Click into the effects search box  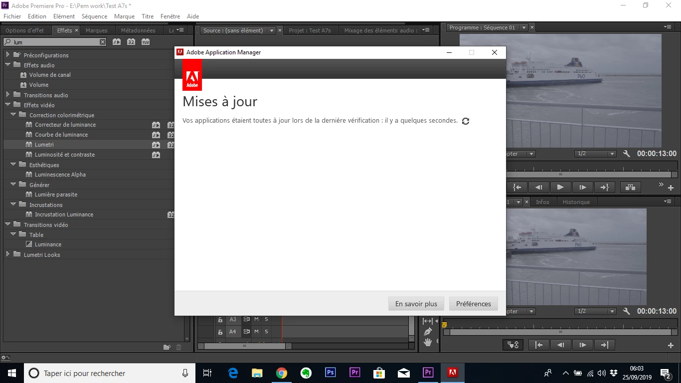click(x=55, y=42)
